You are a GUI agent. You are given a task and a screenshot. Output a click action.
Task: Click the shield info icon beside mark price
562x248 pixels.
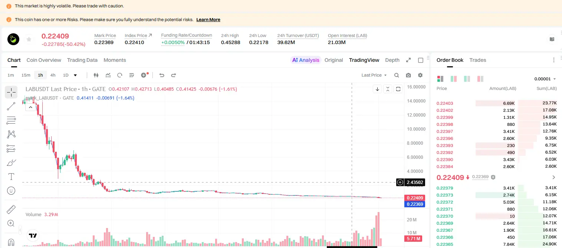click(x=493, y=177)
